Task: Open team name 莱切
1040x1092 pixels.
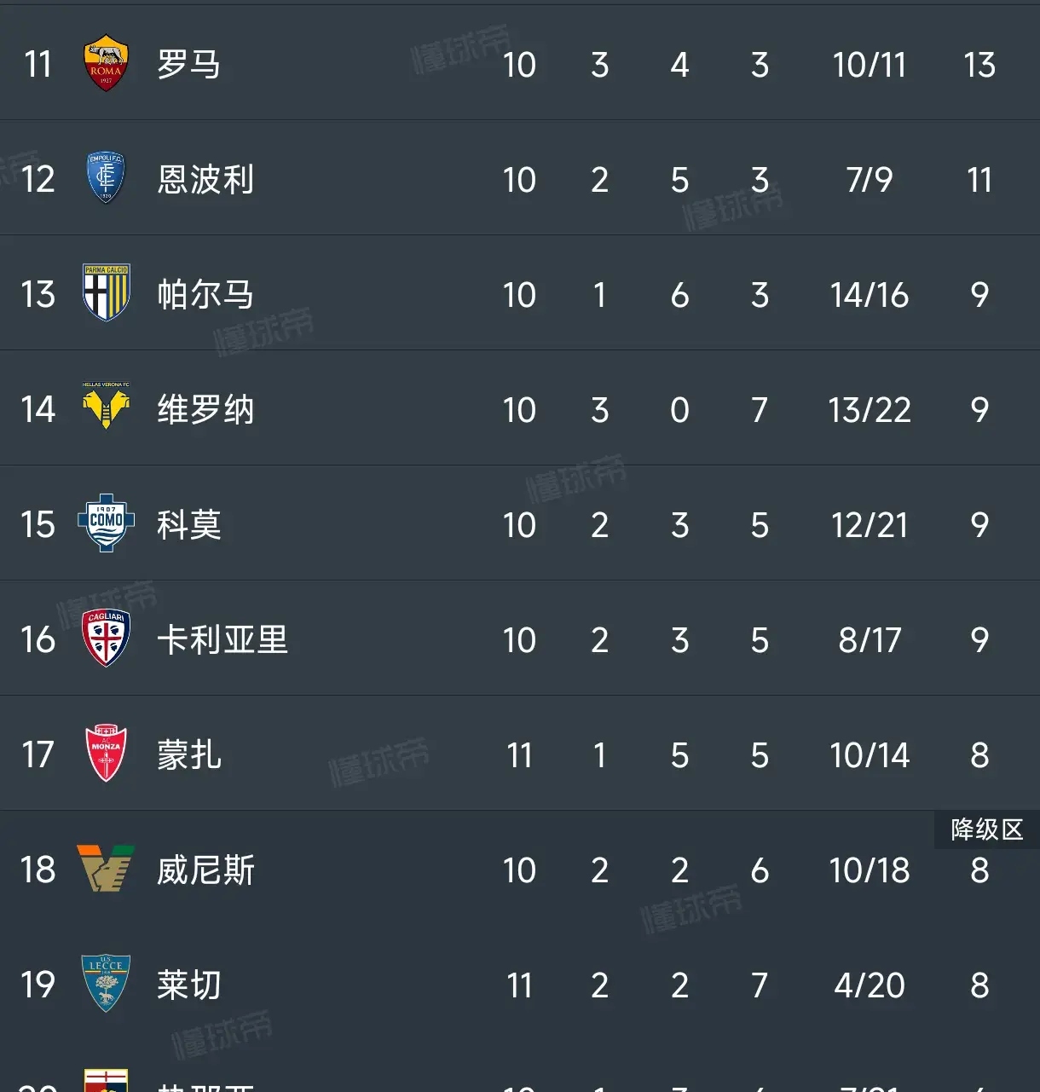Action: (189, 985)
